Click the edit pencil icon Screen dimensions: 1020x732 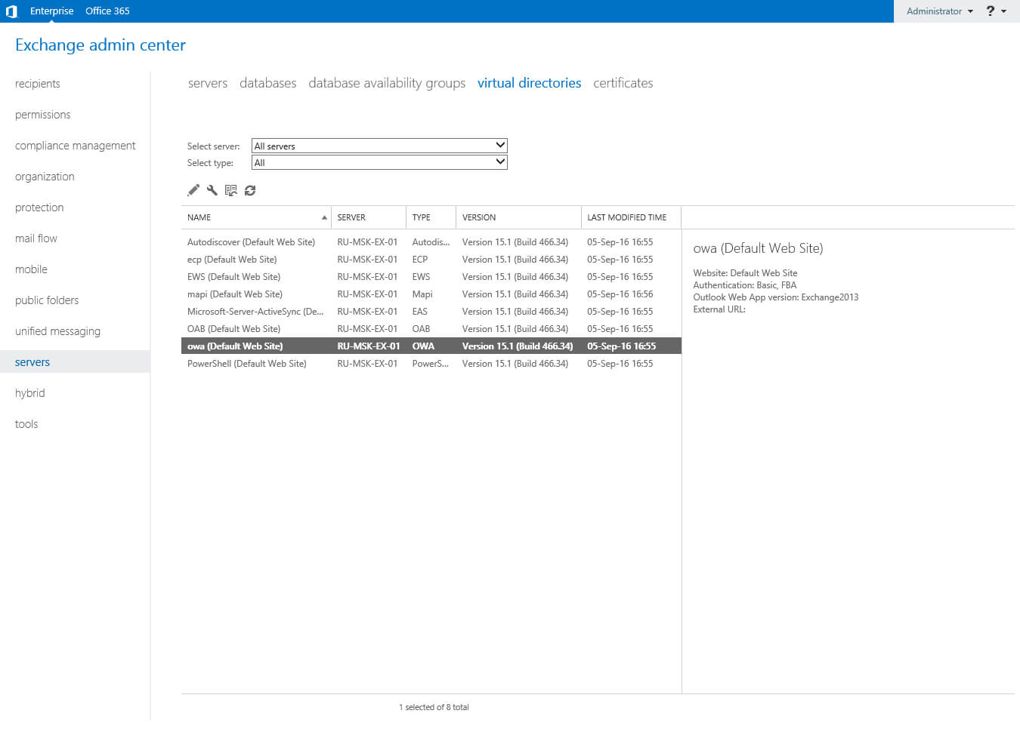coord(193,190)
